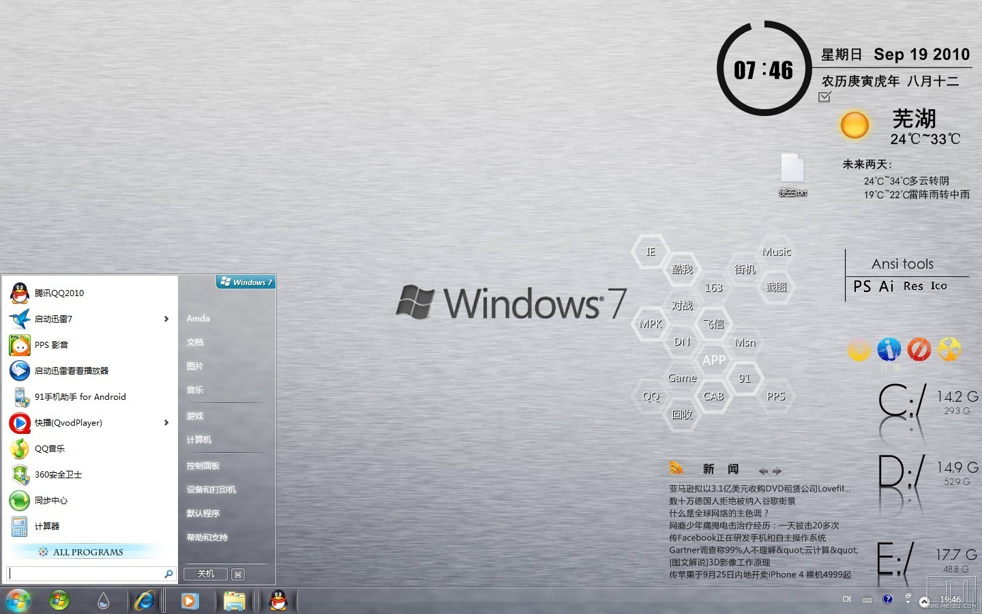Open Windows Explorer folder on taskbar
The height and width of the screenshot is (614, 982).
[x=234, y=600]
